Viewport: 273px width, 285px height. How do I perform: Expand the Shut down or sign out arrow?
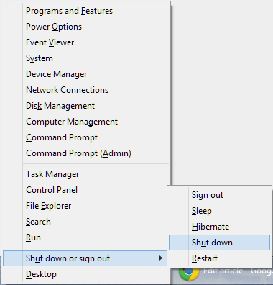pos(161,258)
